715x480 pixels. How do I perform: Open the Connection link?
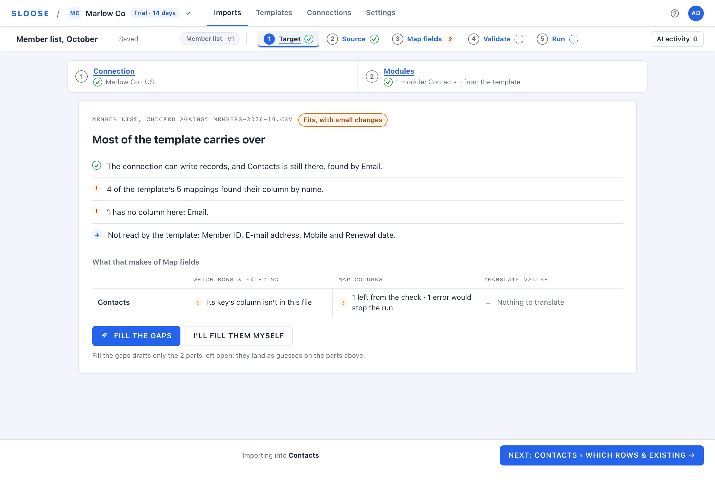(x=114, y=71)
